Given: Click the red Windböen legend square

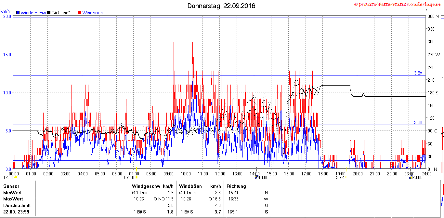Looking at the screenshot, I should tap(80, 13).
